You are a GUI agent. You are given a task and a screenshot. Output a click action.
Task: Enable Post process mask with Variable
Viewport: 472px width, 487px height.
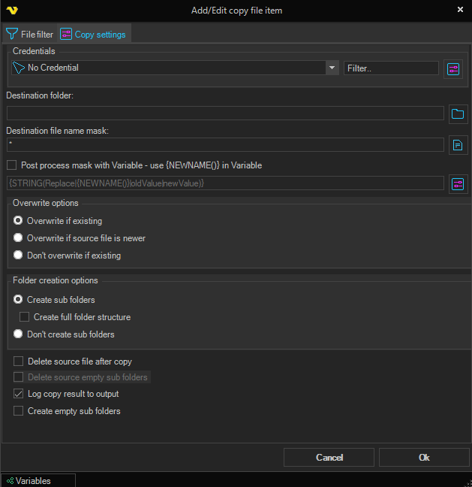[11, 165]
